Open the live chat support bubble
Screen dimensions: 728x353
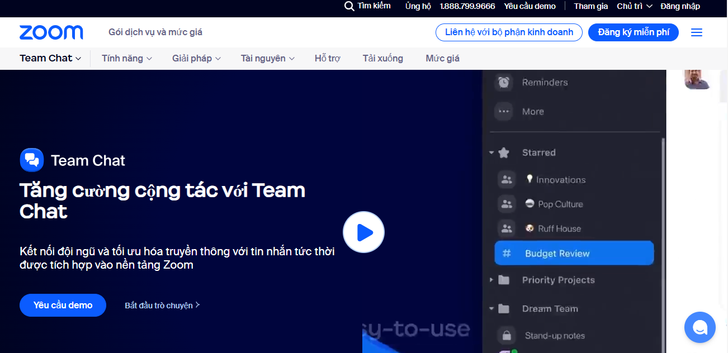click(x=699, y=327)
